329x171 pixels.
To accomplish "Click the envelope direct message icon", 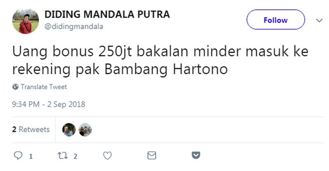I will point(152,155).
